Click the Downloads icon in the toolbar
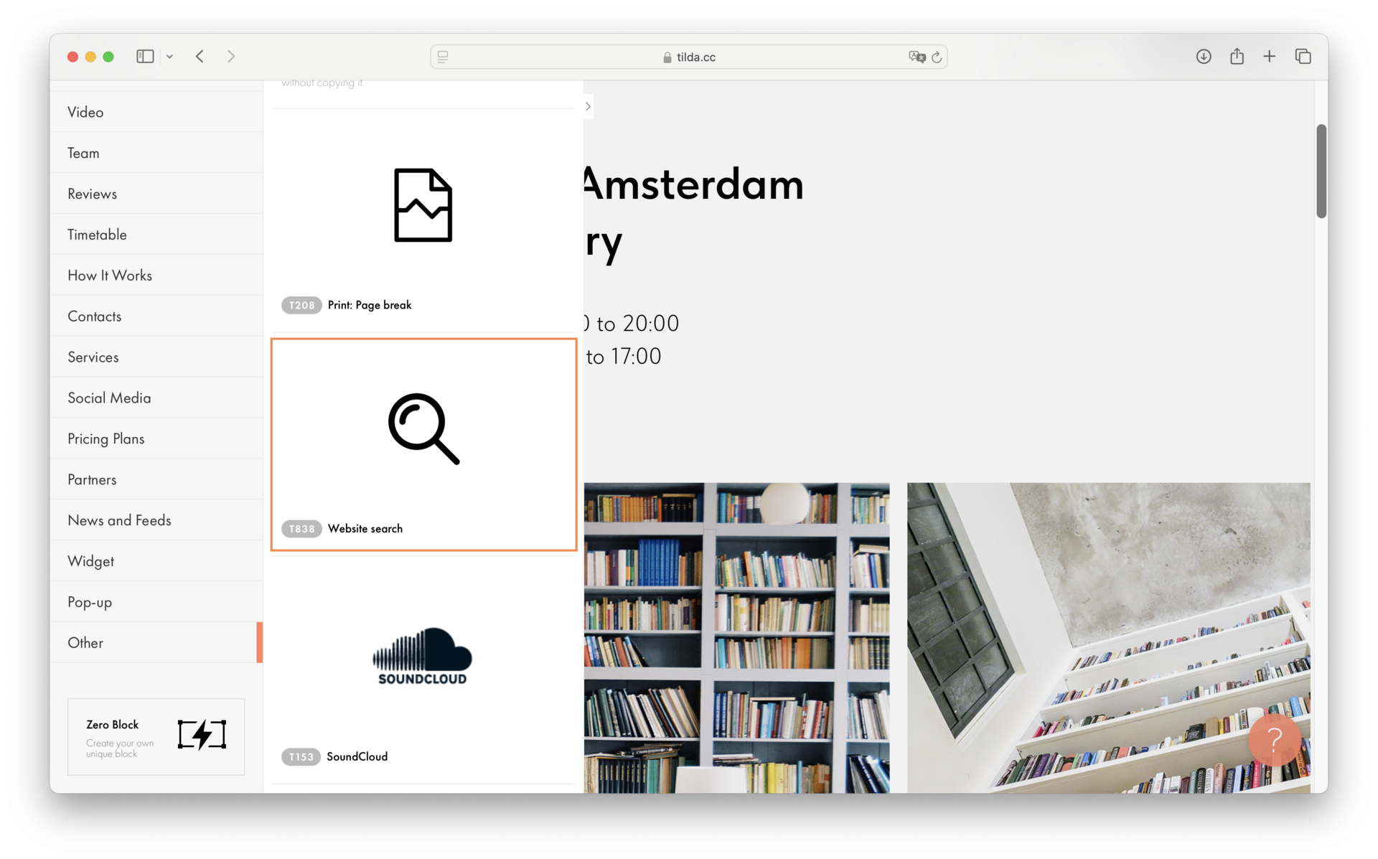Viewport: 1378px width, 859px height. pos(1204,56)
